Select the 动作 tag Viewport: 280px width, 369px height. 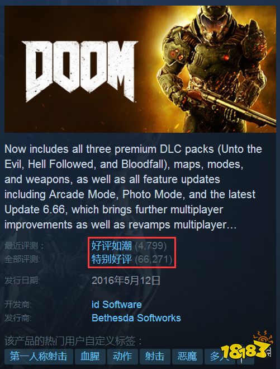(122, 356)
